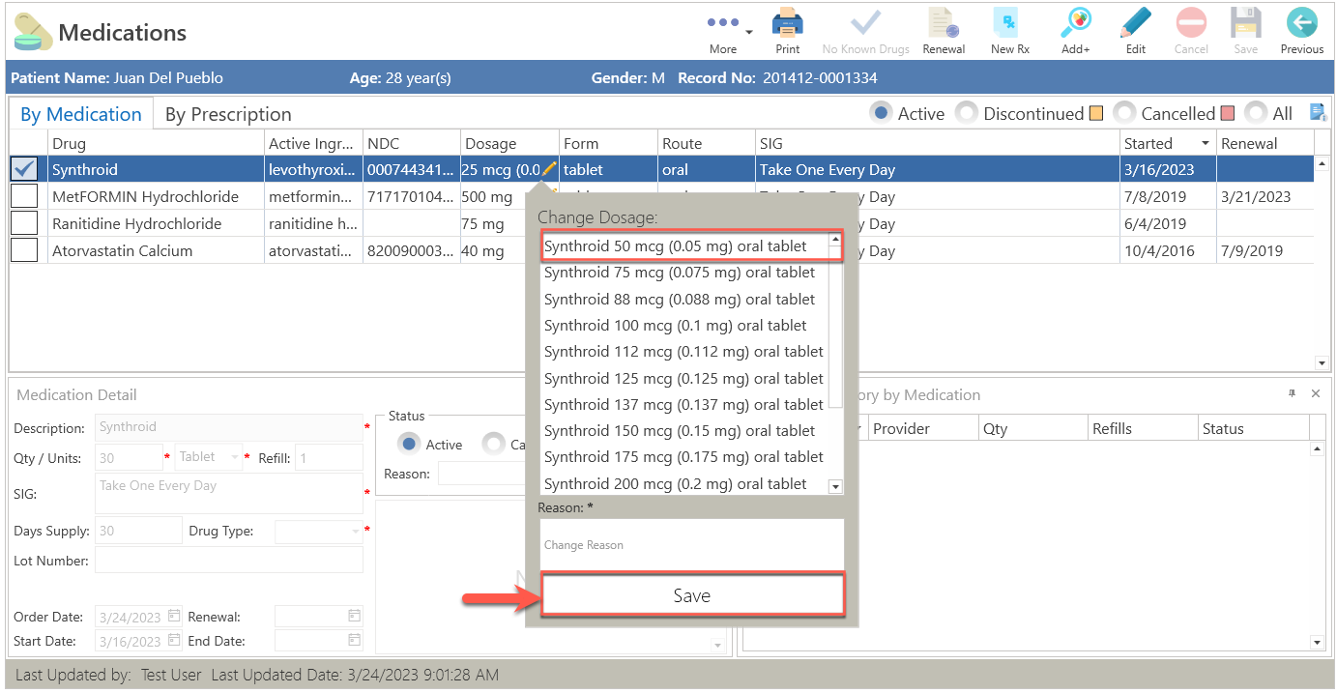This screenshot has width=1337, height=693.
Task: Uncheck the Synthroid row checkbox
Action: tap(24, 169)
